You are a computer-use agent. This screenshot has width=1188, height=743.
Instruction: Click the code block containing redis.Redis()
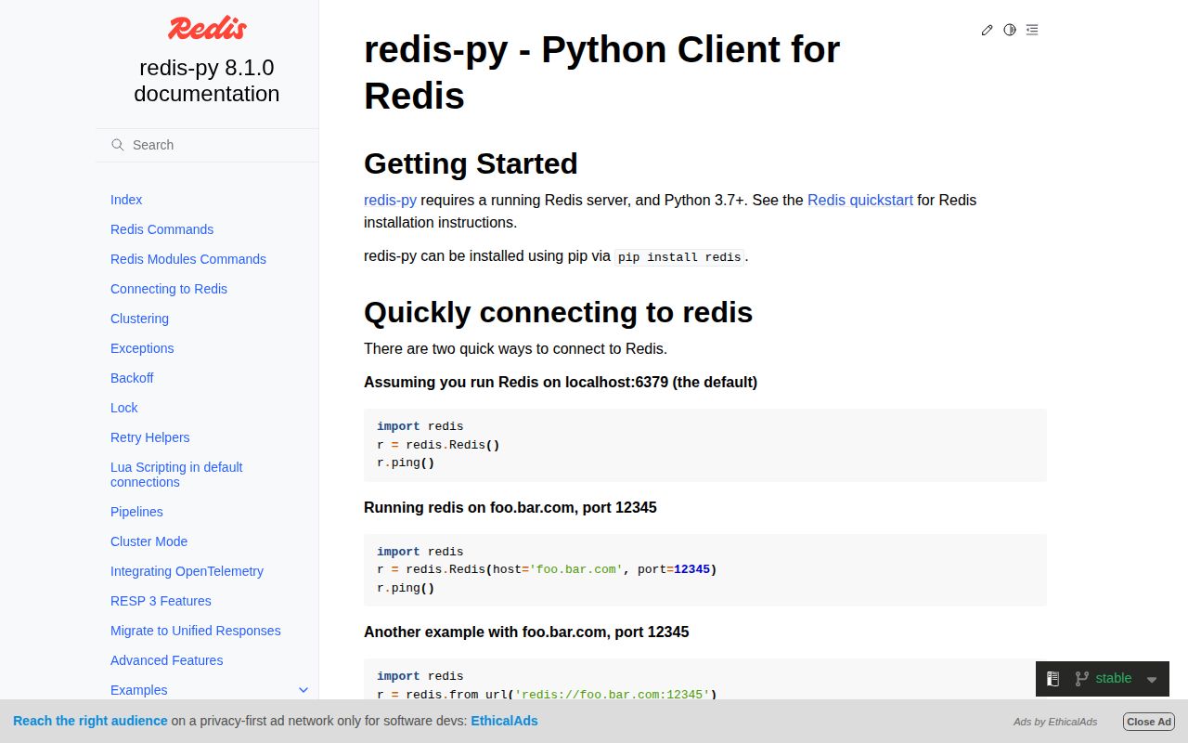(x=705, y=445)
